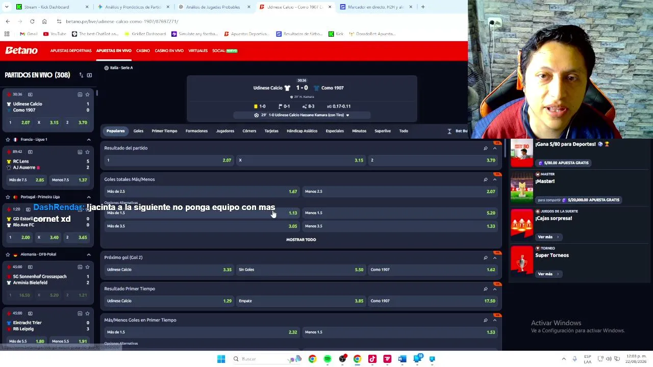The image size is (653, 367).
Task: Favorite the RC Lens vs AJ Auxerre match
Action: pyautogui.click(x=87, y=152)
